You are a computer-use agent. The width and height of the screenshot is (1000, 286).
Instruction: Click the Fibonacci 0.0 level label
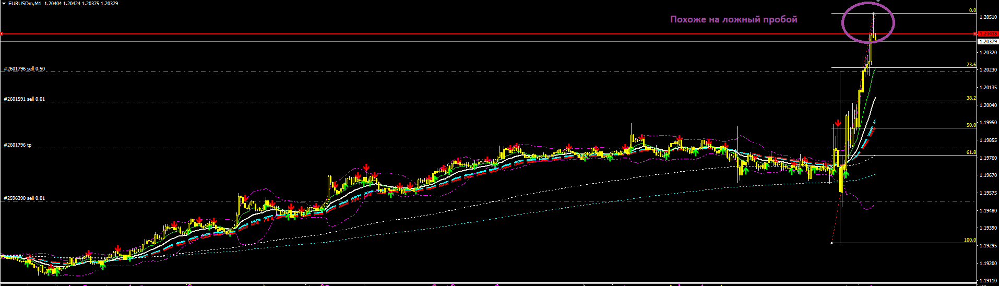[x=972, y=10]
